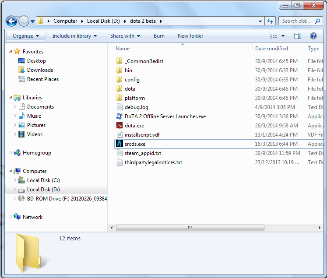The height and width of the screenshot is (278, 327).
Task: Click the scroll left arrow
Action: click(112, 228)
